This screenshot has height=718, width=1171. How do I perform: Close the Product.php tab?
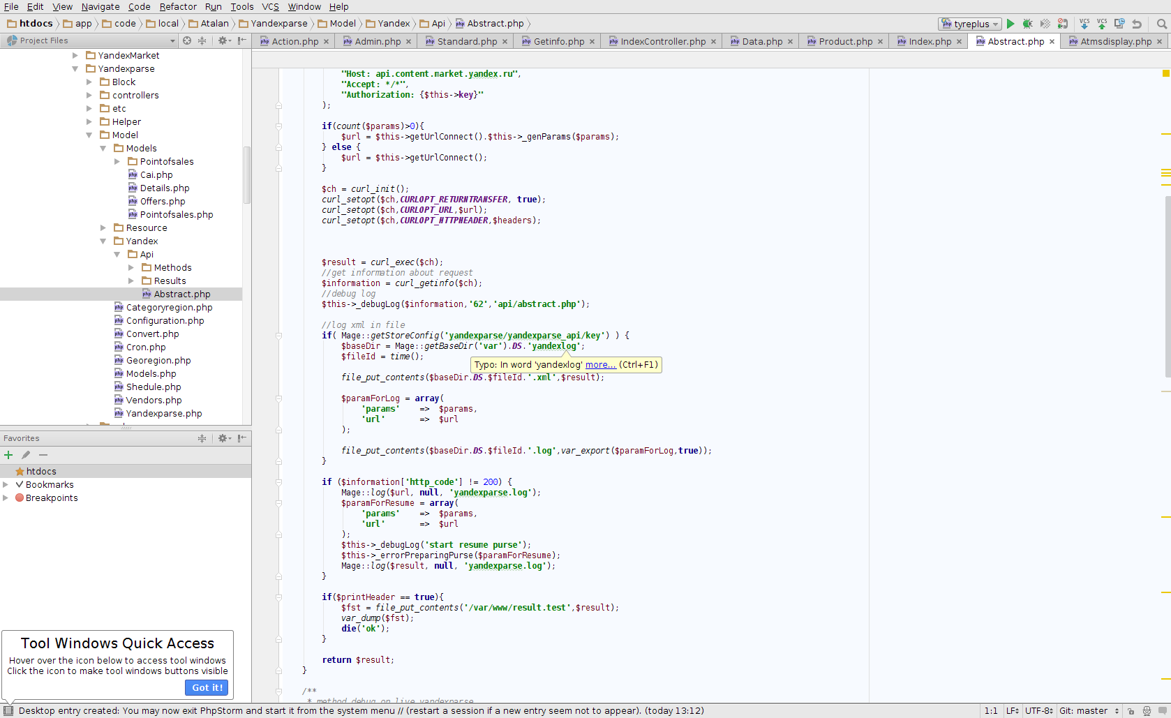click(880, 42)
